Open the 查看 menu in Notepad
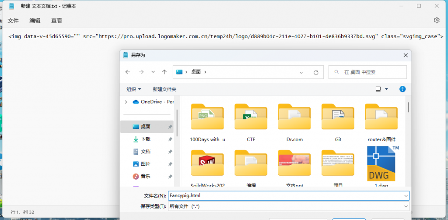Viewport: 448px width, 220px height. [56, 21]
